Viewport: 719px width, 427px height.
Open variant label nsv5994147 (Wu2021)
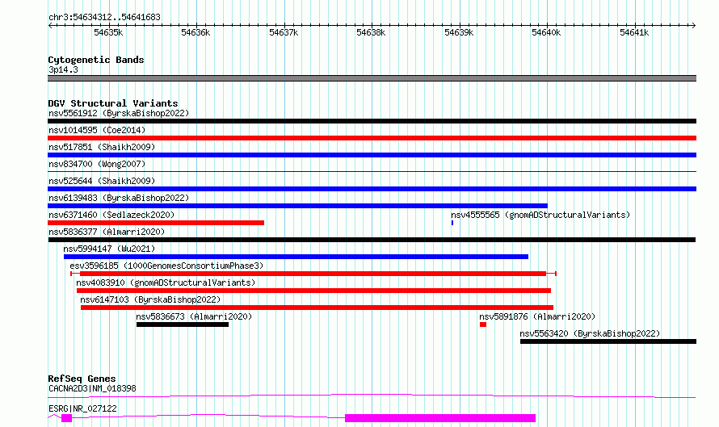point(109,249)
